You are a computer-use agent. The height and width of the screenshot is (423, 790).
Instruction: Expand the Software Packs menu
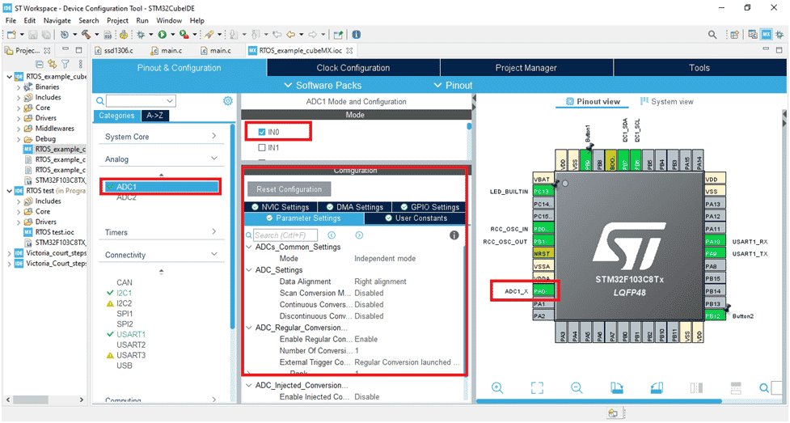[323, 85]
